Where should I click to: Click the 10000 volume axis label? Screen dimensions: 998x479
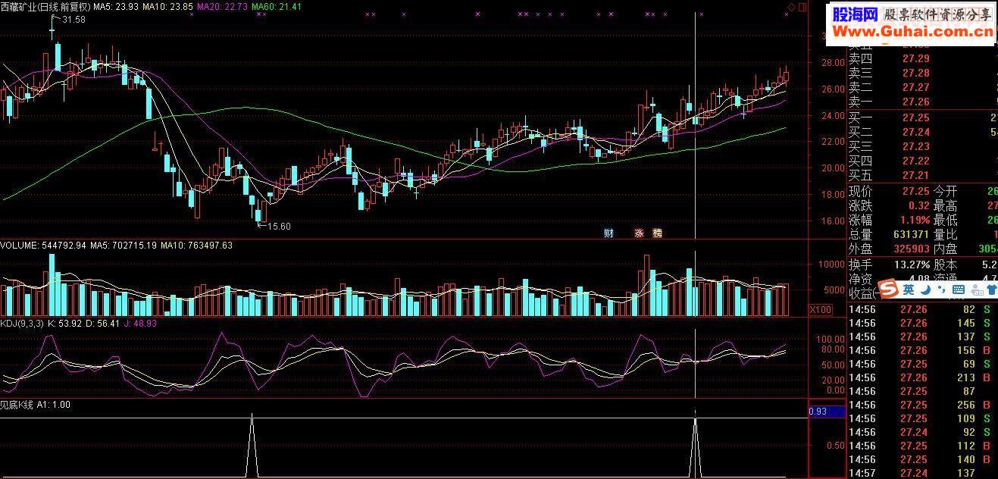[831, 265]
